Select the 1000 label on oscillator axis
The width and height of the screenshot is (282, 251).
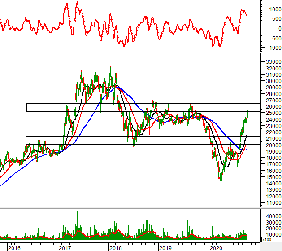(x=275, y=9)
